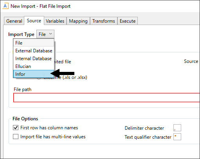Choose Infor from the import type list
Image resolution: width=200 pixels, height=159 pixels.
point(34,74)
